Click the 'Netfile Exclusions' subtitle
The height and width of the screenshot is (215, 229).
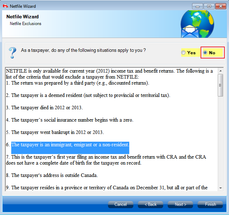(26, 24)
